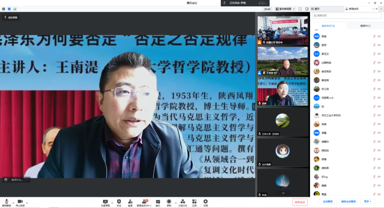Click the red 结束会议 end meeting button
This screenshot has width=384, height=208.
[300, 202]
